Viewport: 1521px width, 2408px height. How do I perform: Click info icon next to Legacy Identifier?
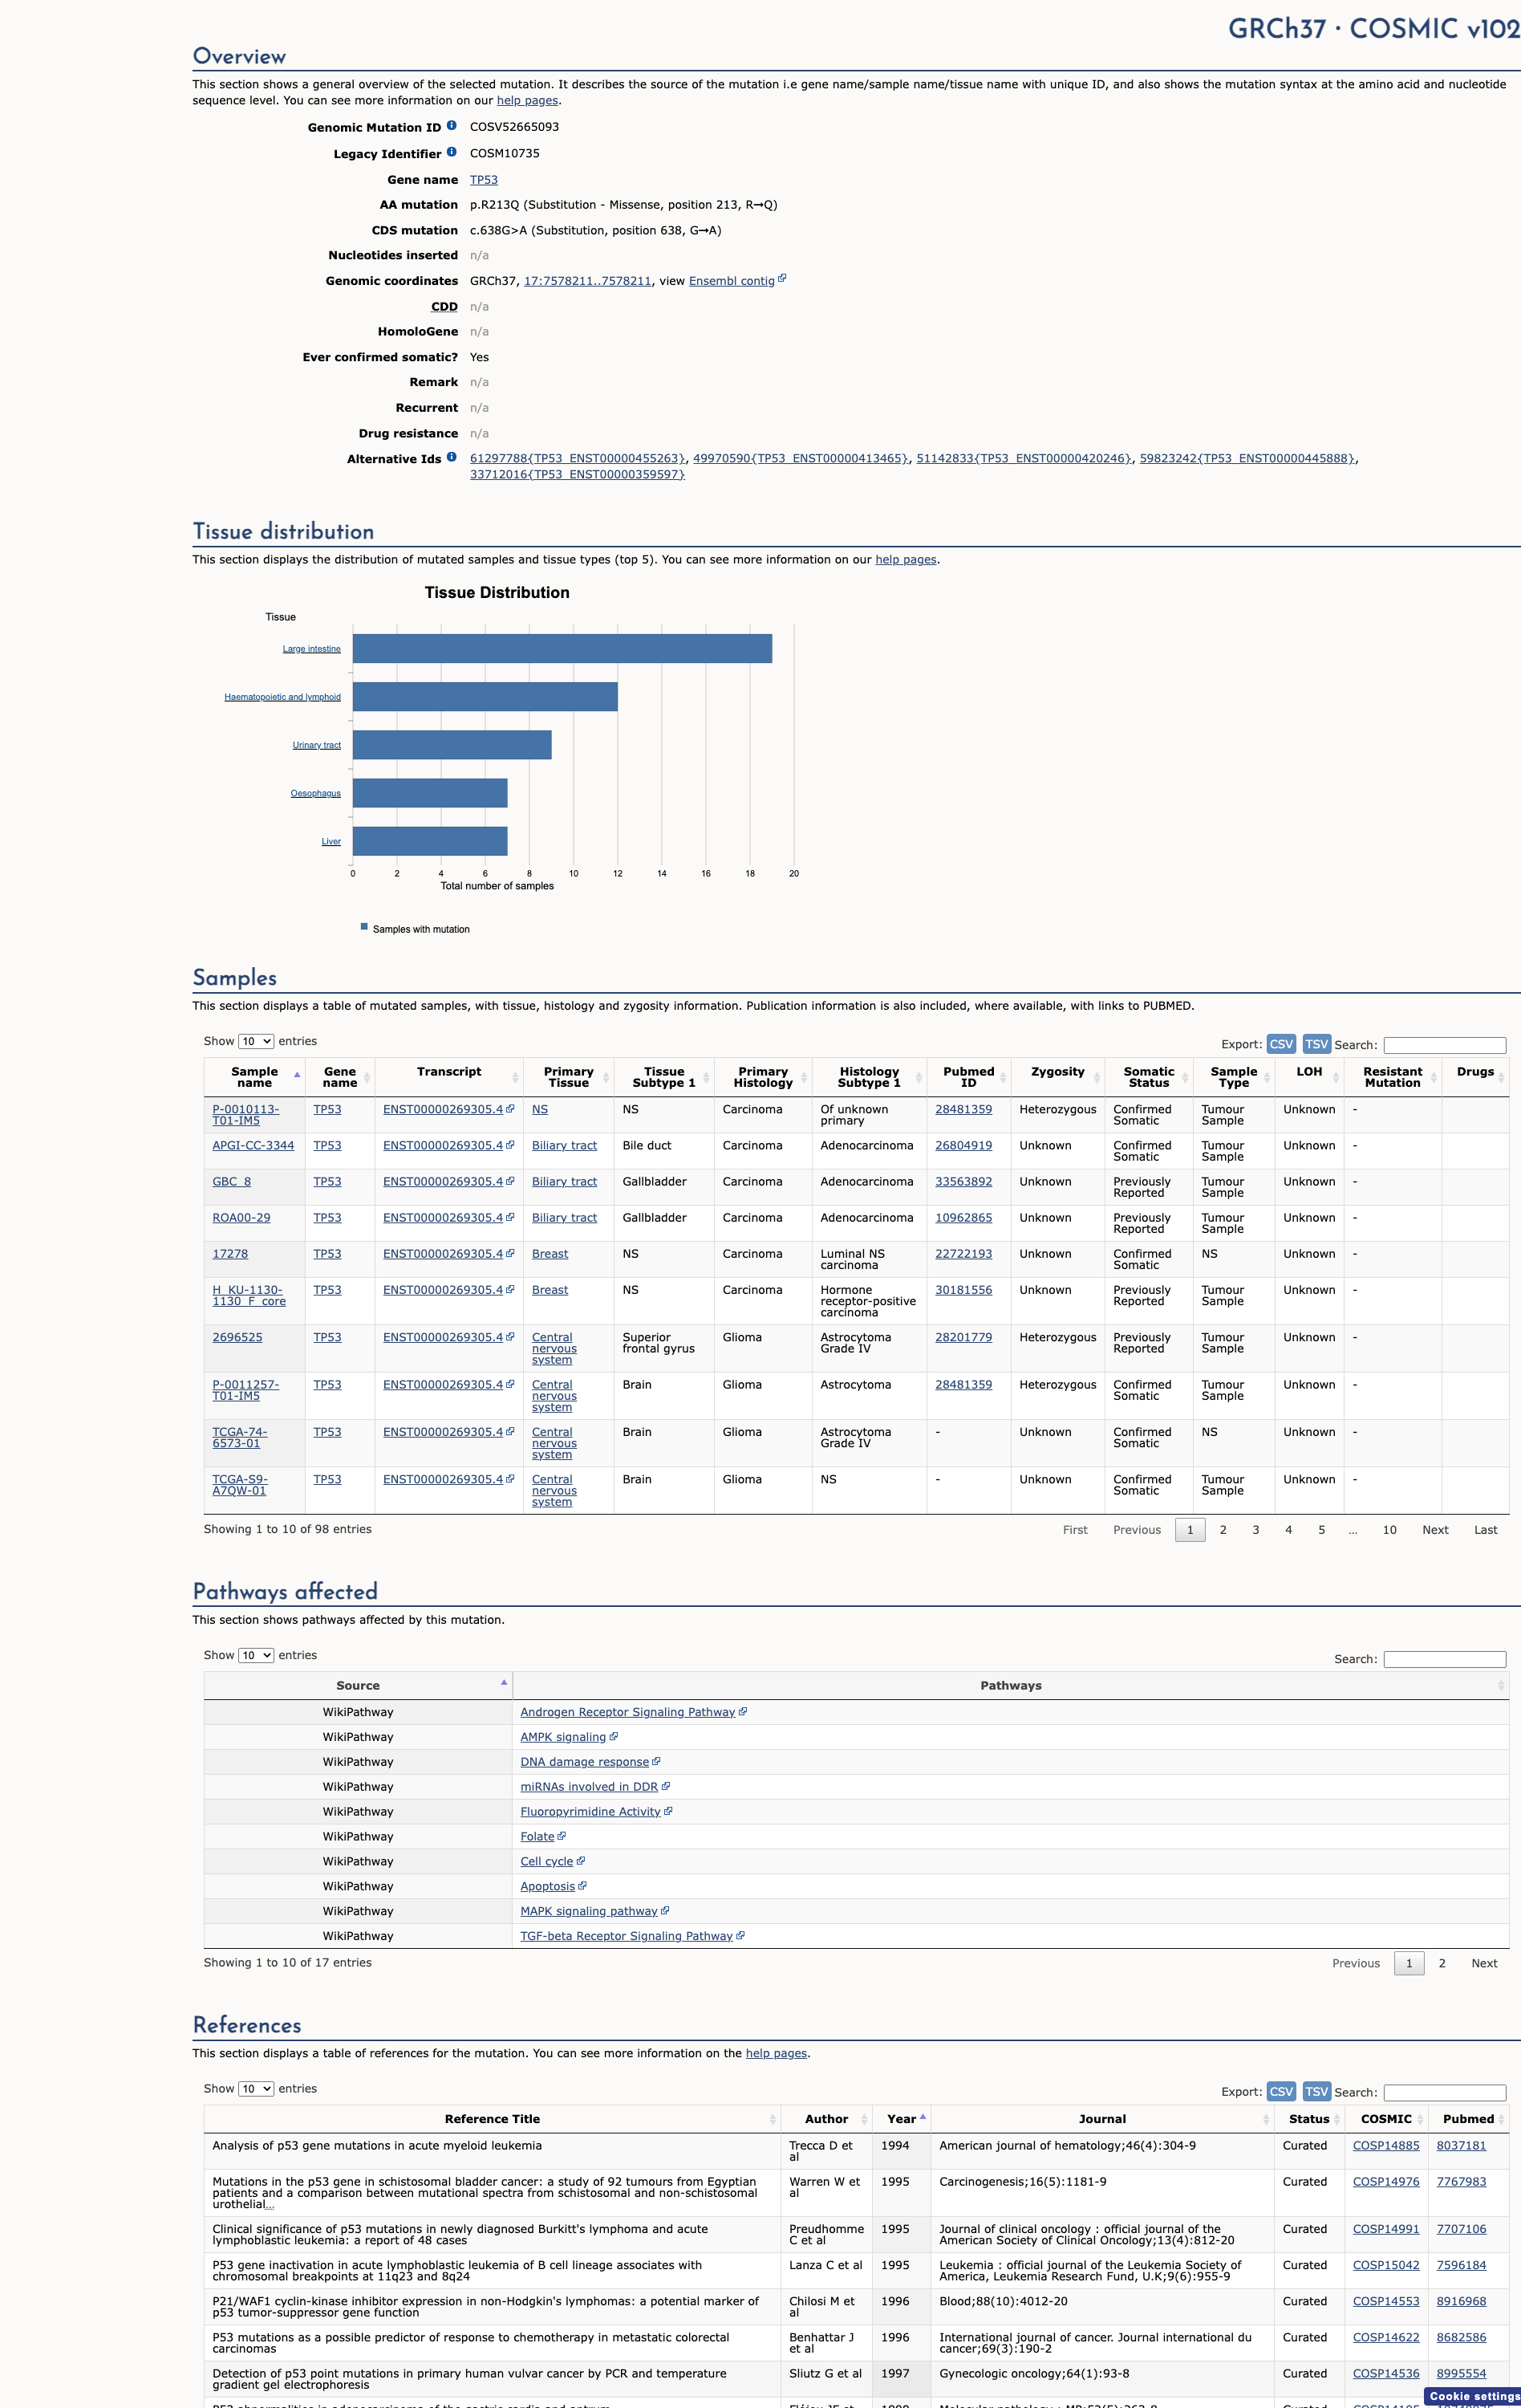(x=452, y=152)
